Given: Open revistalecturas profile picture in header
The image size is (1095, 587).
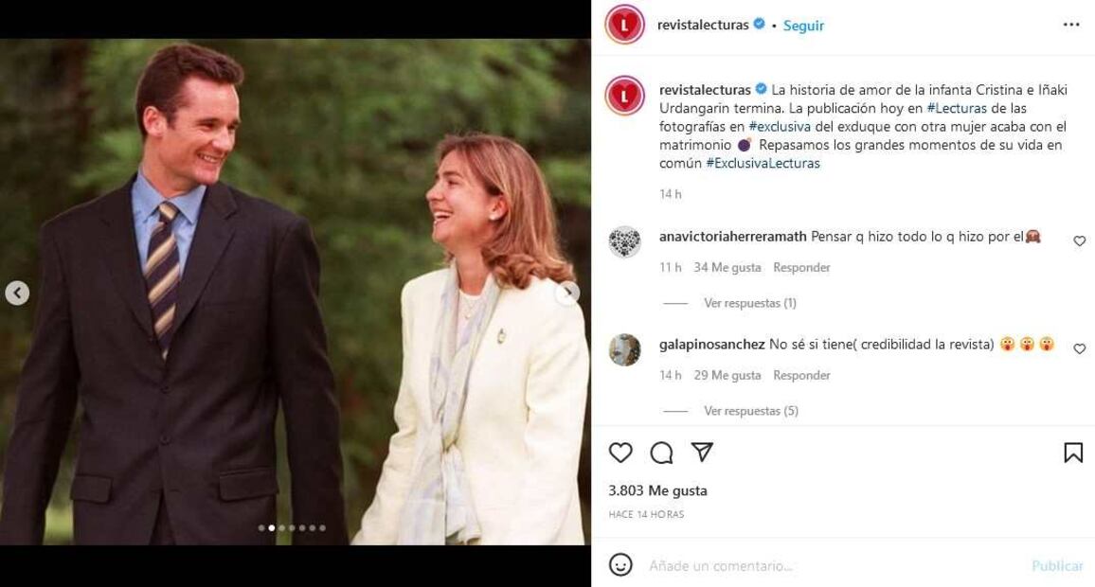Looking at the screenshot, I should click(x=625, y=25).
